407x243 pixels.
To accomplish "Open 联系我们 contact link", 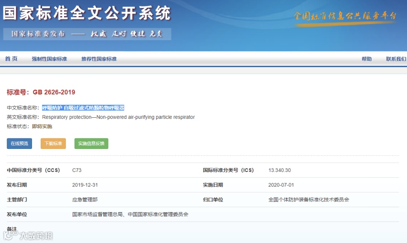I will coord(396,59).
